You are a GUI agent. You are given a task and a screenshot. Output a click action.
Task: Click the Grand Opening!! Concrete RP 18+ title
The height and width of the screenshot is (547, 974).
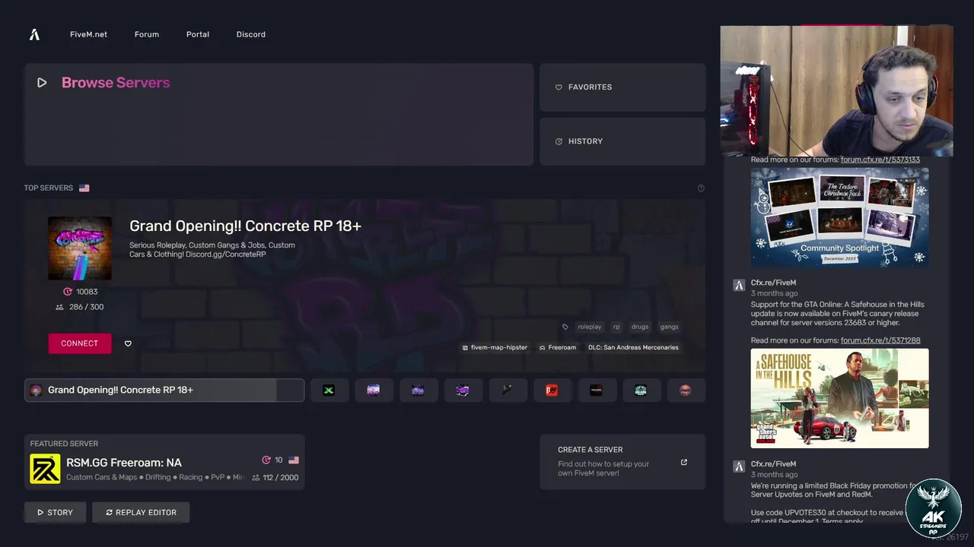(x=245, y=226)
